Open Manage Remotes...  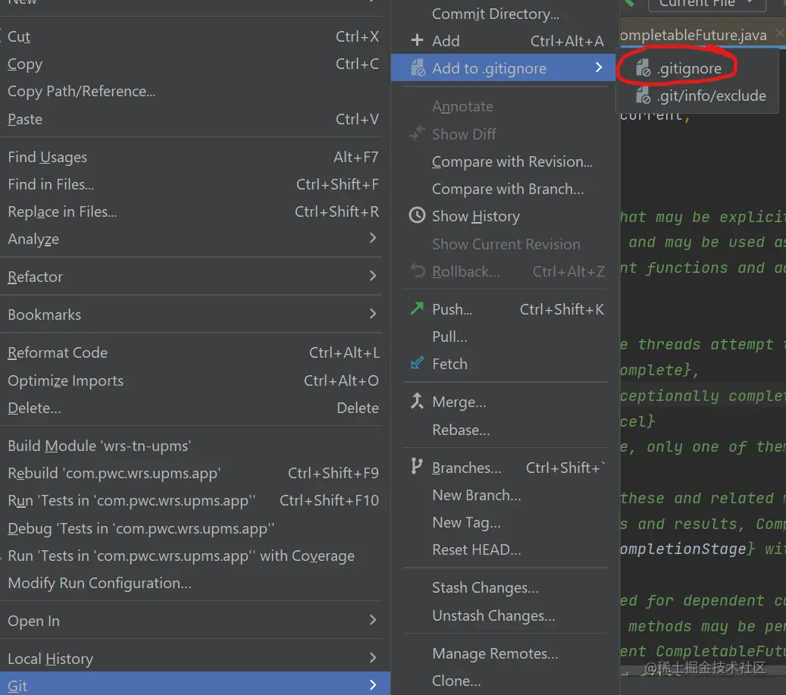[x=506, y=653]
